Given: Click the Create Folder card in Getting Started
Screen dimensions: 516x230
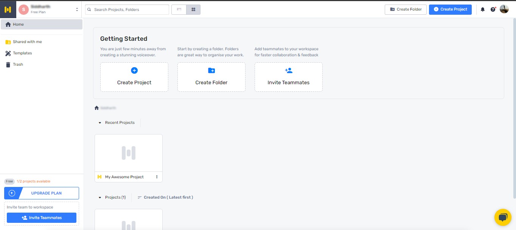Looking at the screenshot, I should [211, 77].
